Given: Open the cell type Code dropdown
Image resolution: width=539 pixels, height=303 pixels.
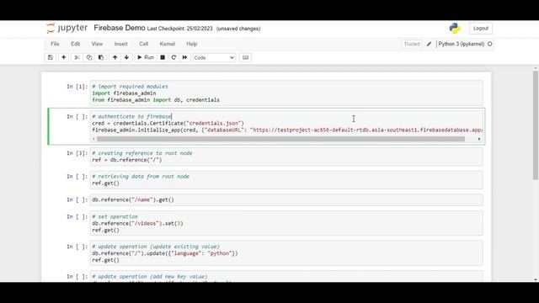Looking at the screenshot, I should [x=214, y=58].
